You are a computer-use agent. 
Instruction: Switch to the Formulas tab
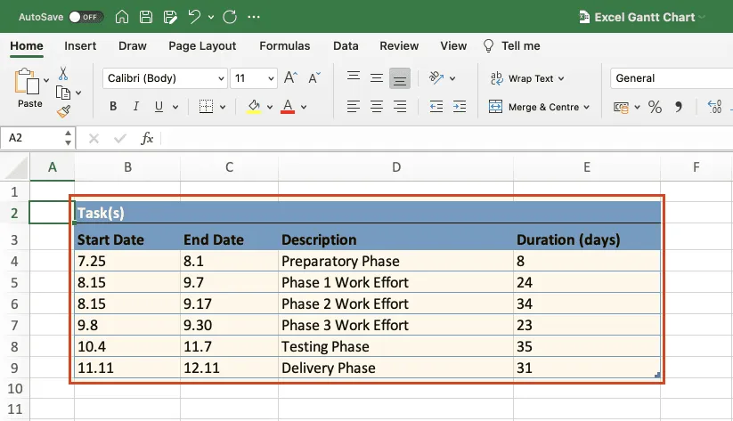point(285,45)
